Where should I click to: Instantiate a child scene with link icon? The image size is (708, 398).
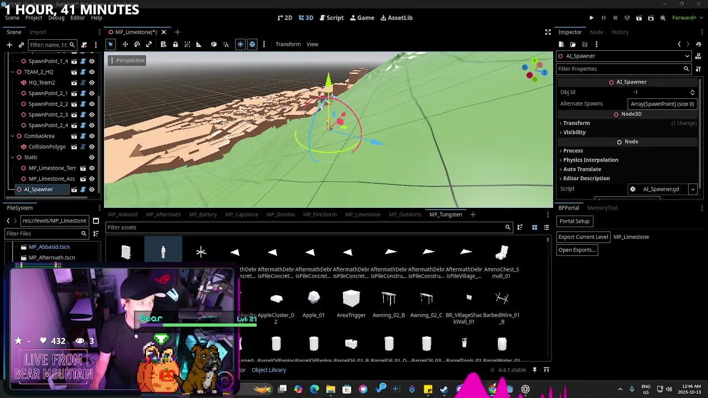pos(22,45)
